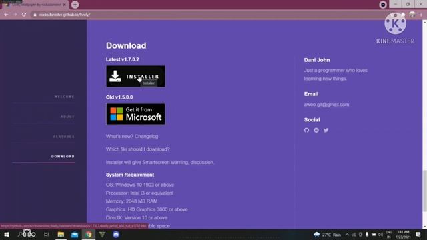Open the notification center icon
This screenshot has width=427, height=240.
418,234
